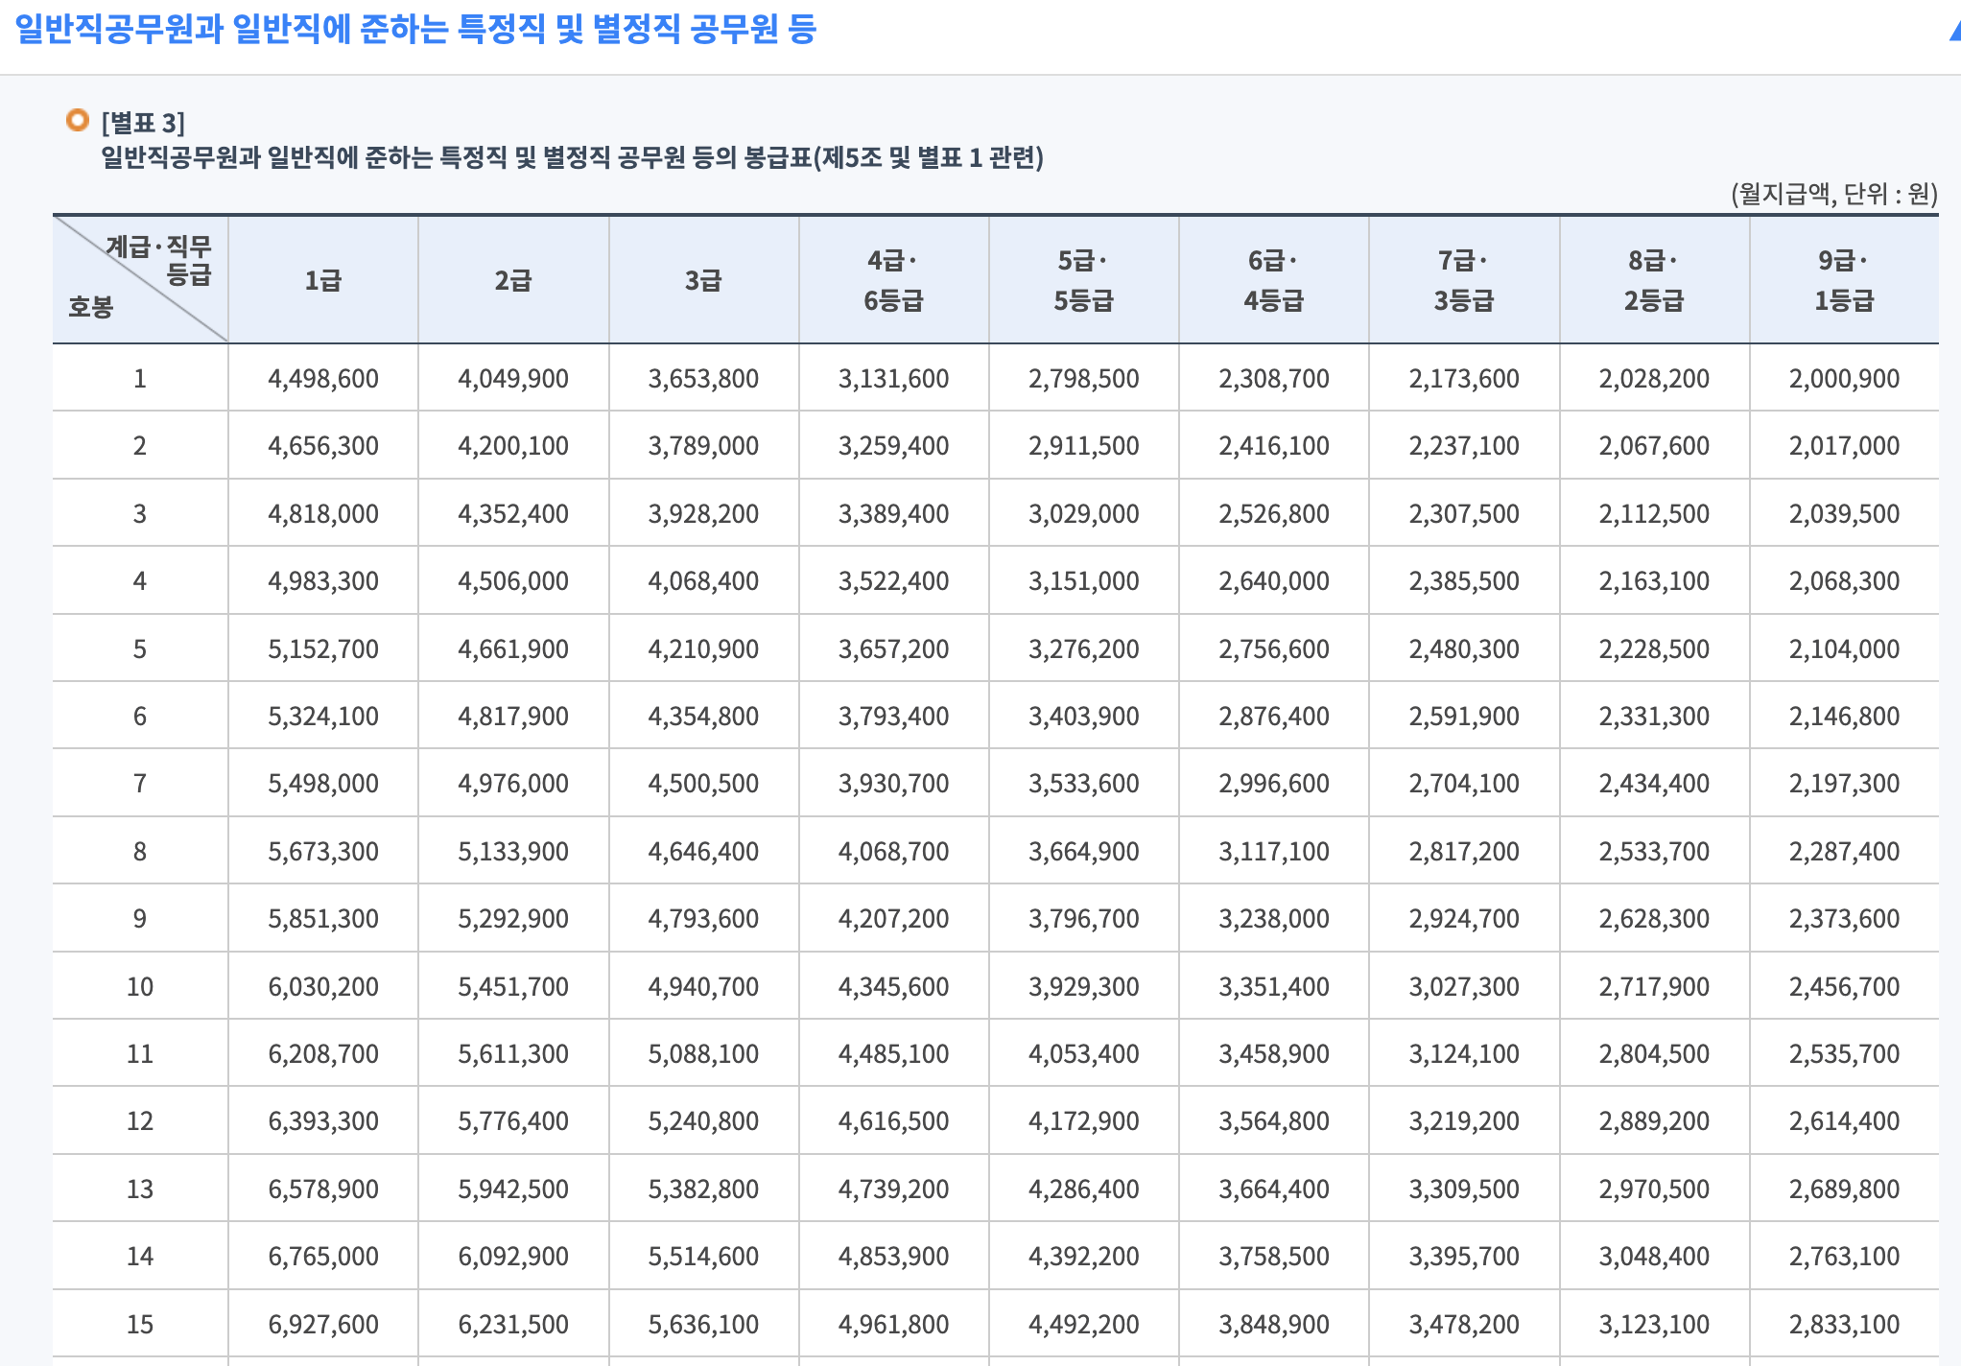Screen dimensions: 1961x1366
Task: Select the 9급·1등급 column header
Action: click(1842, 278)
